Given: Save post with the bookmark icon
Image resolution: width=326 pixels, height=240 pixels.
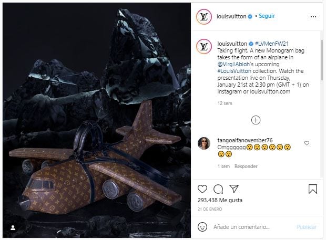Looking at the screenshot, I should (x=312, y=189).
